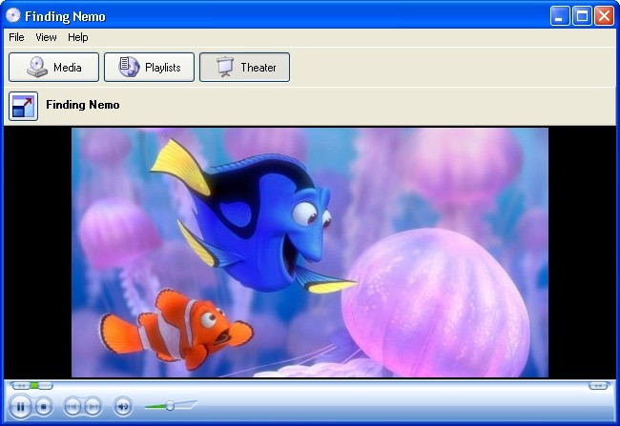Screen dimensions: 620x426
Task: Pause the movie playback
Action: pyautogui.click(x=20, y=406)
